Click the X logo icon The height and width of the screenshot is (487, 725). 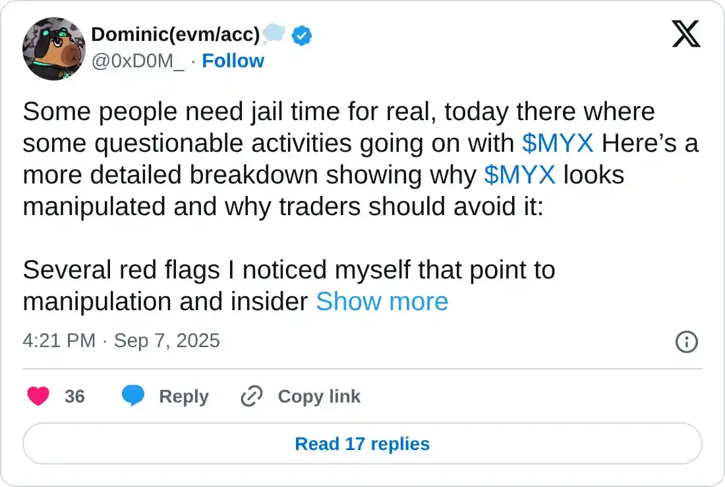(686, 34)
